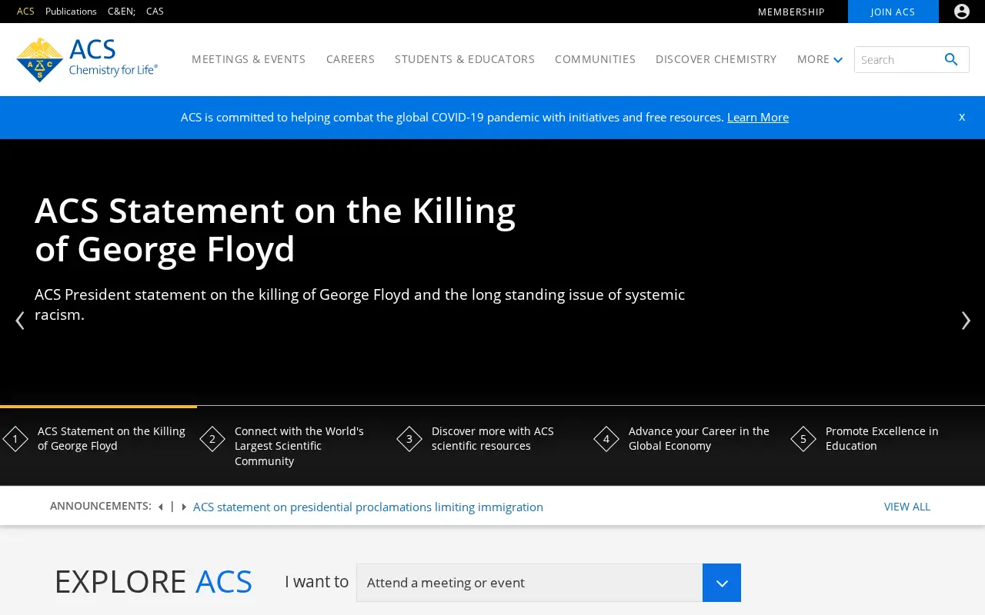Follow Learn More link in COVID banner
985x615 pixels.
[758, 117]
